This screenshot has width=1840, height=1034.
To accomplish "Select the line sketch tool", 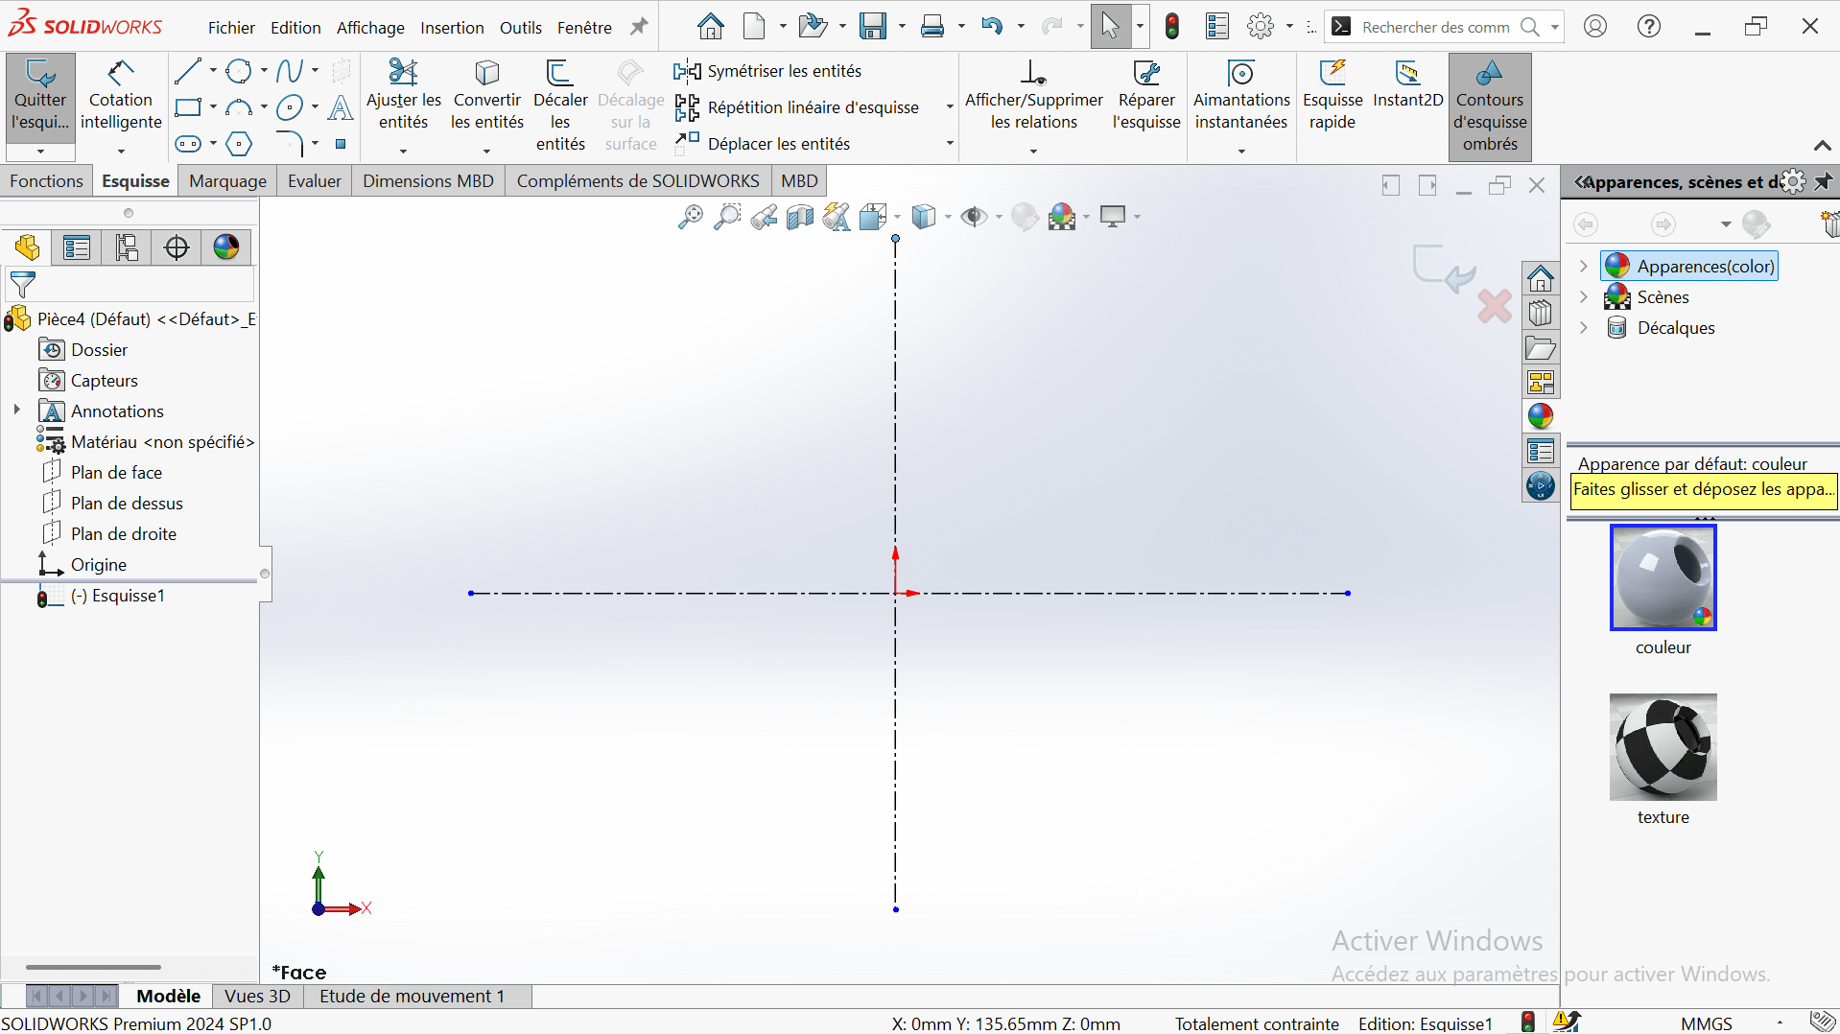I will [x=188, y=70].
